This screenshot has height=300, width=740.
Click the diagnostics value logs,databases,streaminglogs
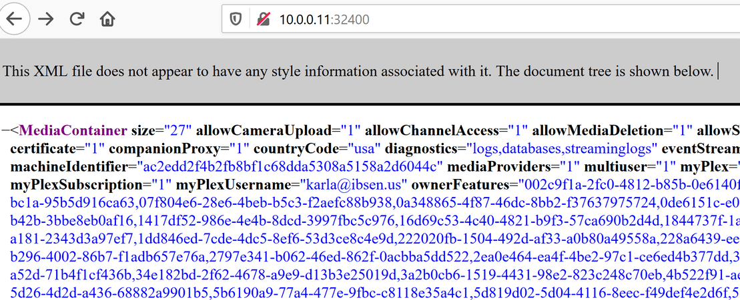[x=562, y=148]
